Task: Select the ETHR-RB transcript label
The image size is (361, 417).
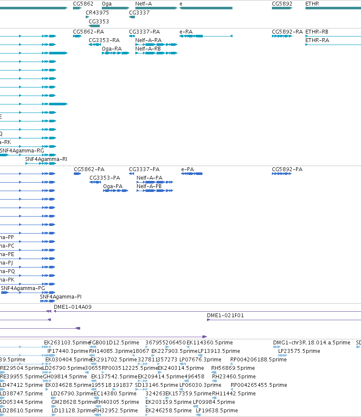Action: 317,32
